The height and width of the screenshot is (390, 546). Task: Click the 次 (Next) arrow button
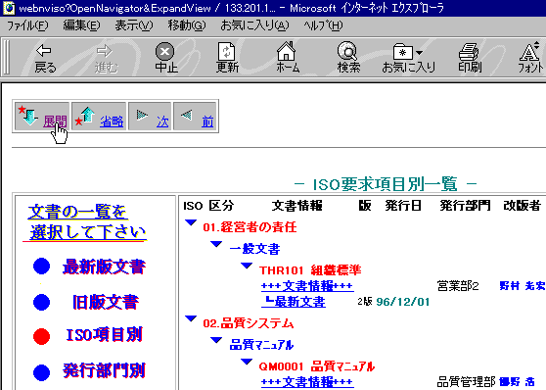click(150, 117)
